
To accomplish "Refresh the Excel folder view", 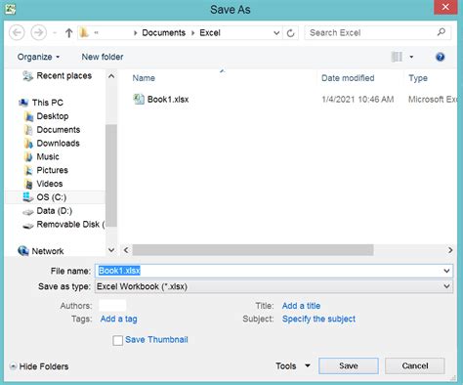I will (x=290, y=33).
